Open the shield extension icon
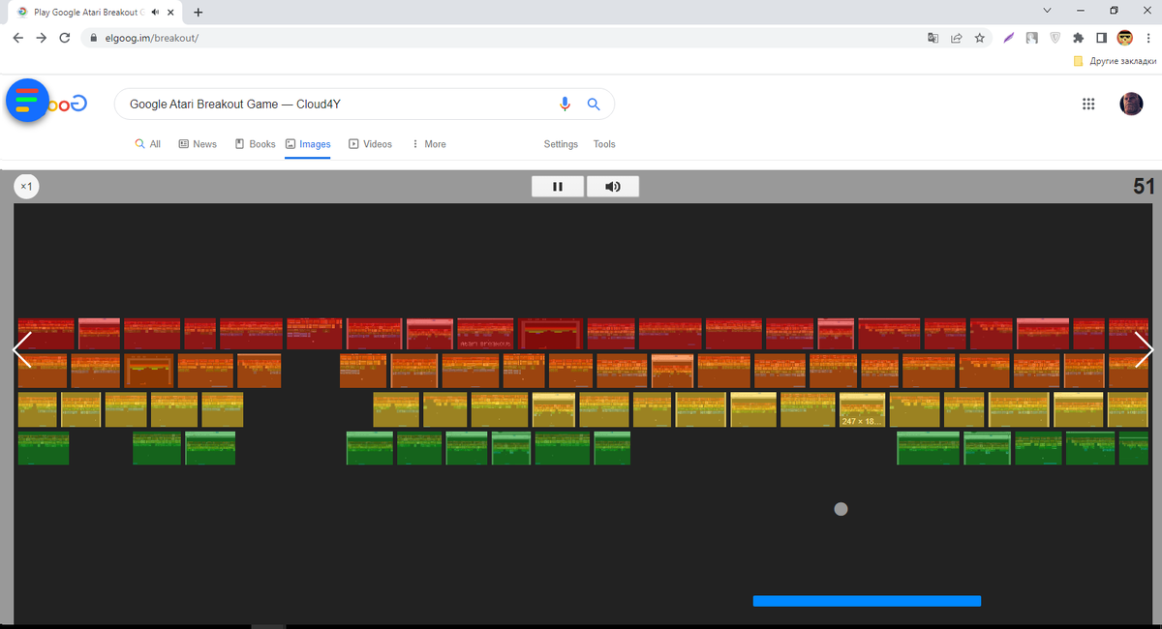Image resolution: width=1162 pixels, height=629 pixels. coord(1055,38)
